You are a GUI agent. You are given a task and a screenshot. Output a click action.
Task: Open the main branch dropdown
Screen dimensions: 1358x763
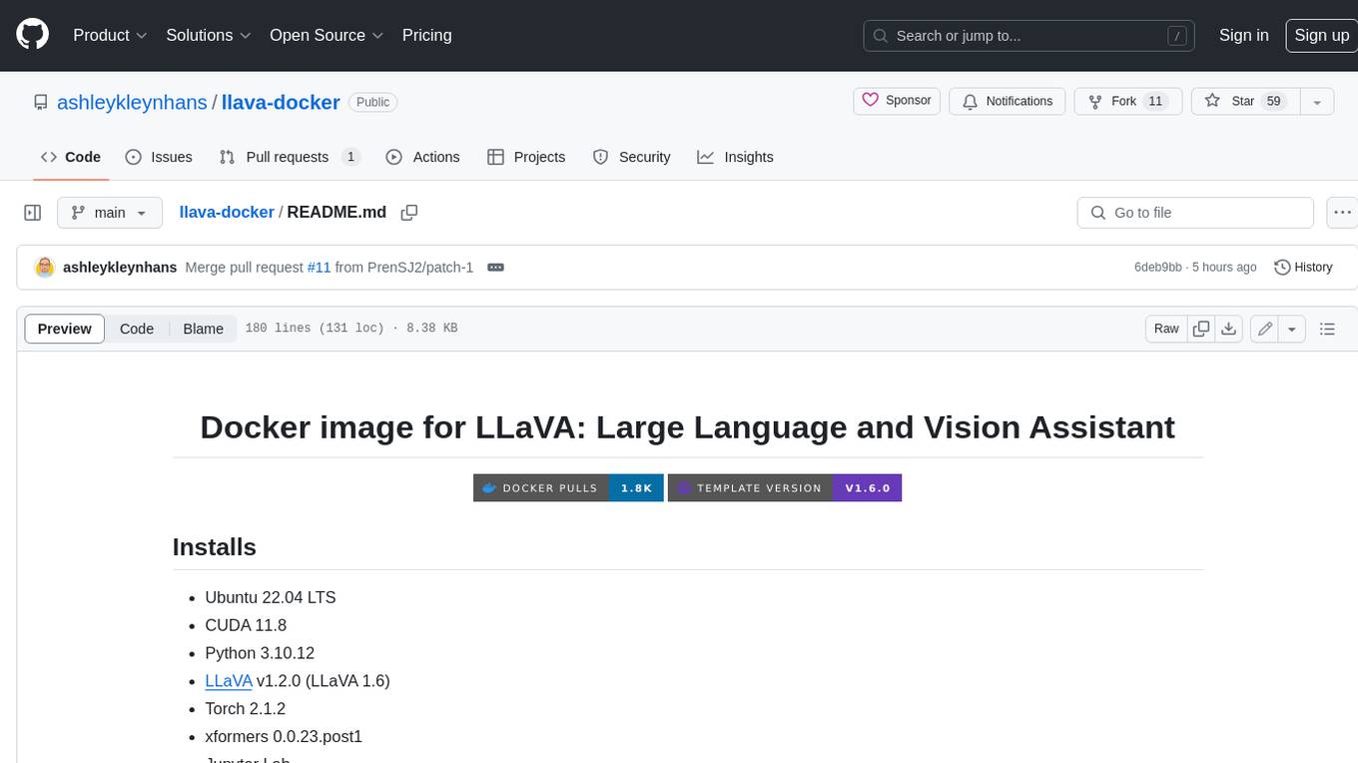(x=109, y=213)
